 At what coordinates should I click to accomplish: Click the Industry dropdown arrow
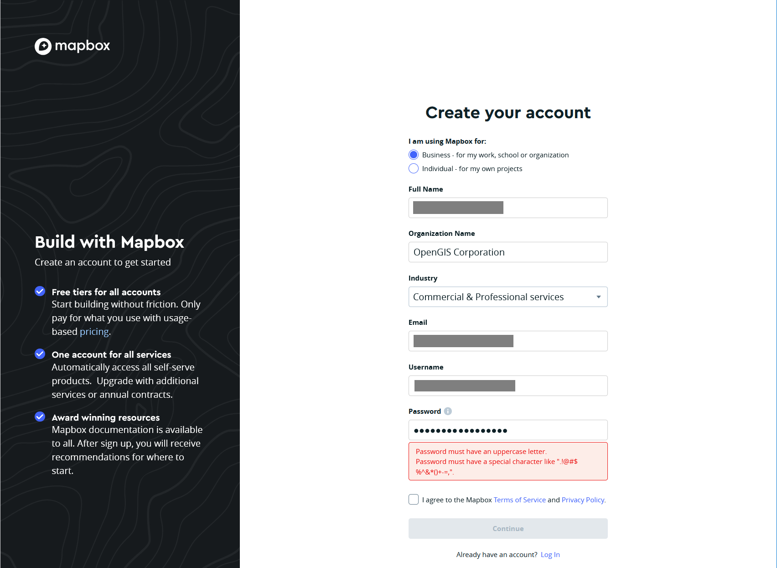[598, 297]
